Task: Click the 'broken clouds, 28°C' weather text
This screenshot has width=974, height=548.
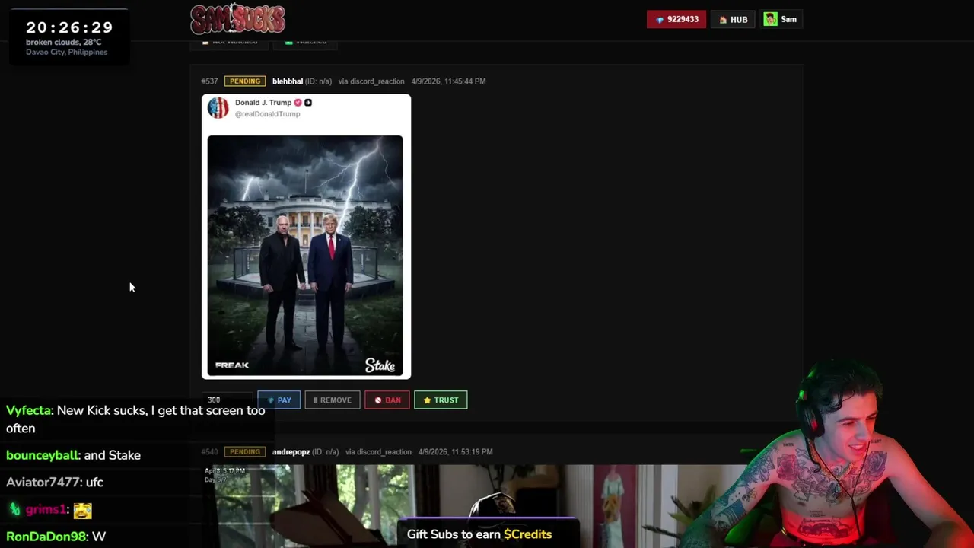Action: tap(64, 43)
